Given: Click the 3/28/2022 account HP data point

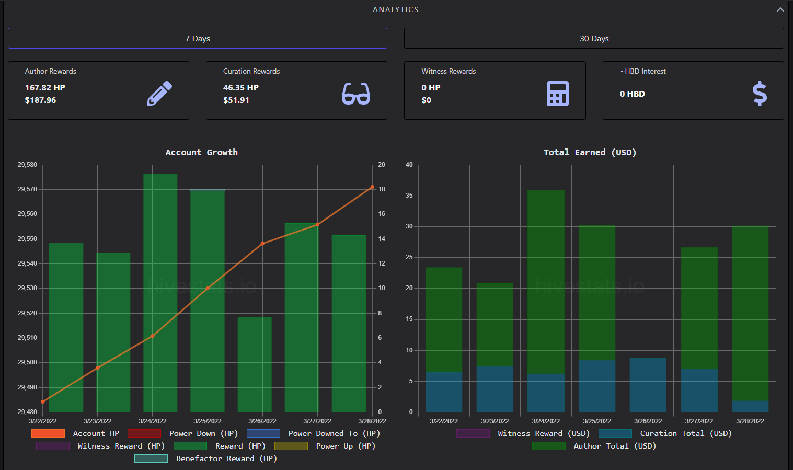Looking at the screenshot, I should [x=372, y=187].
